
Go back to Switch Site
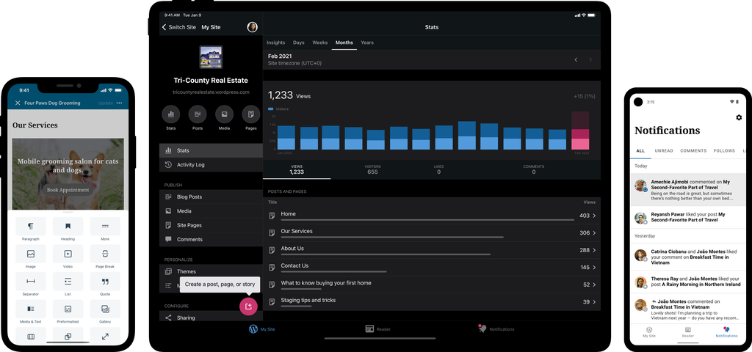[x=179, y=27]
